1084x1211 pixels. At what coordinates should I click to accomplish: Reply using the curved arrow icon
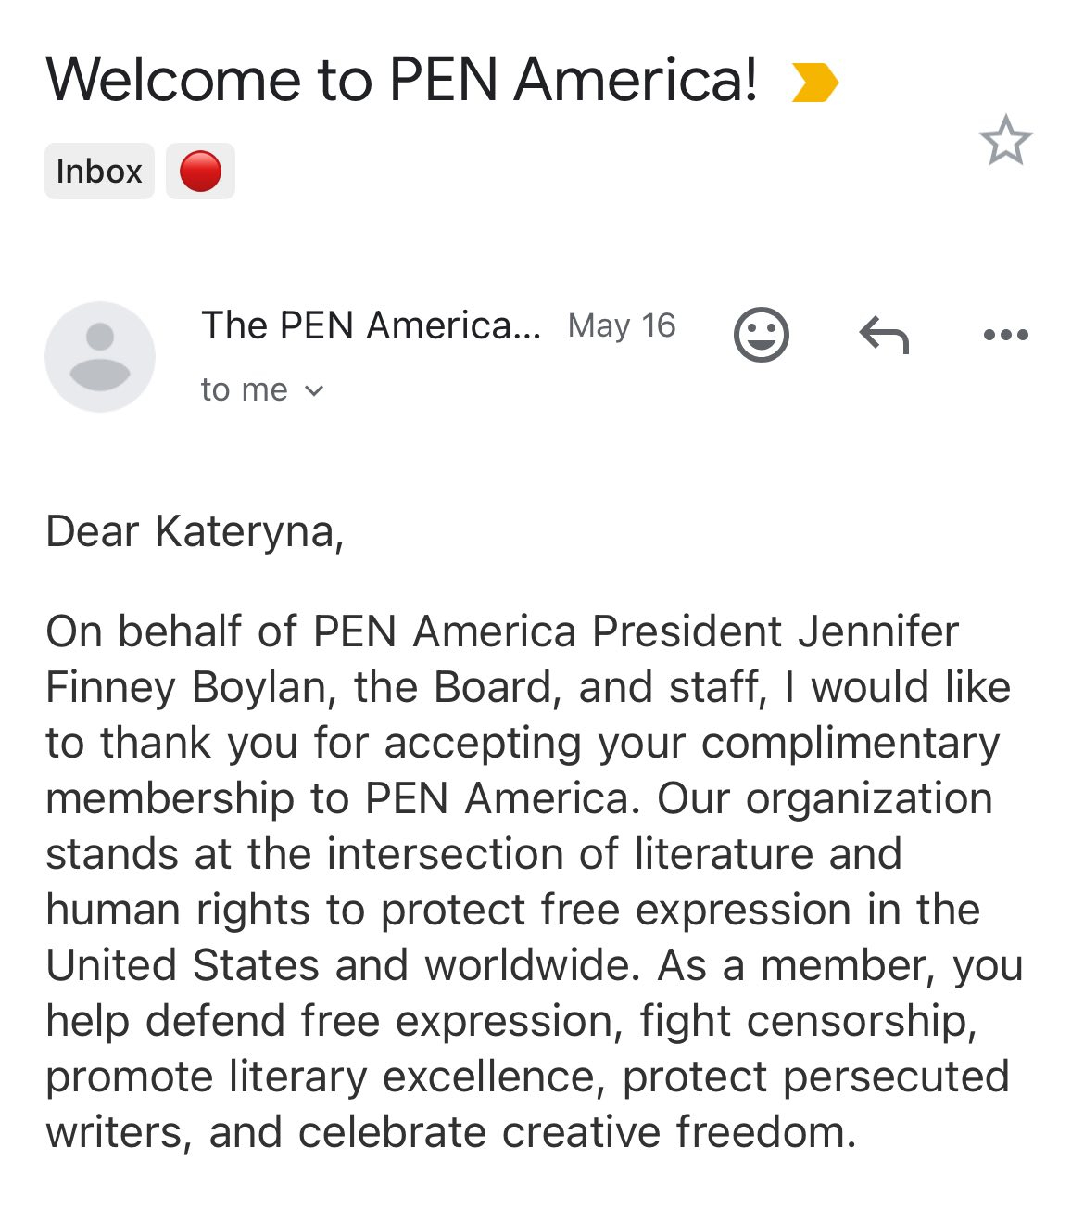click(884, 335)
